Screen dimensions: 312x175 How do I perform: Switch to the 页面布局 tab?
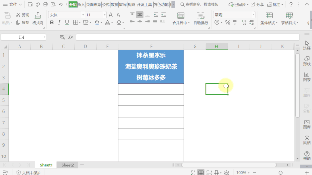tap(93, 4)
